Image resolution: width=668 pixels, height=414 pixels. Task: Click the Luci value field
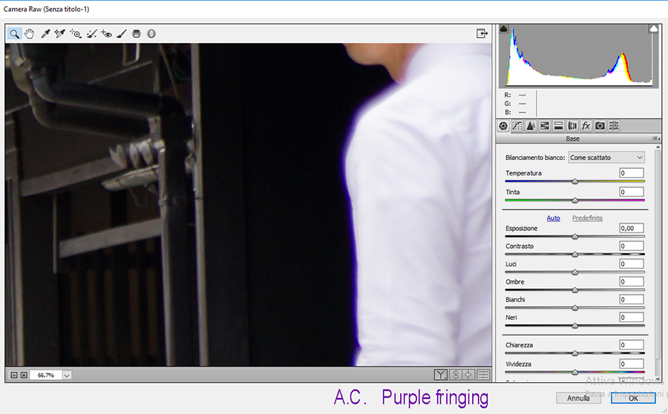click(x=632, y=264)
